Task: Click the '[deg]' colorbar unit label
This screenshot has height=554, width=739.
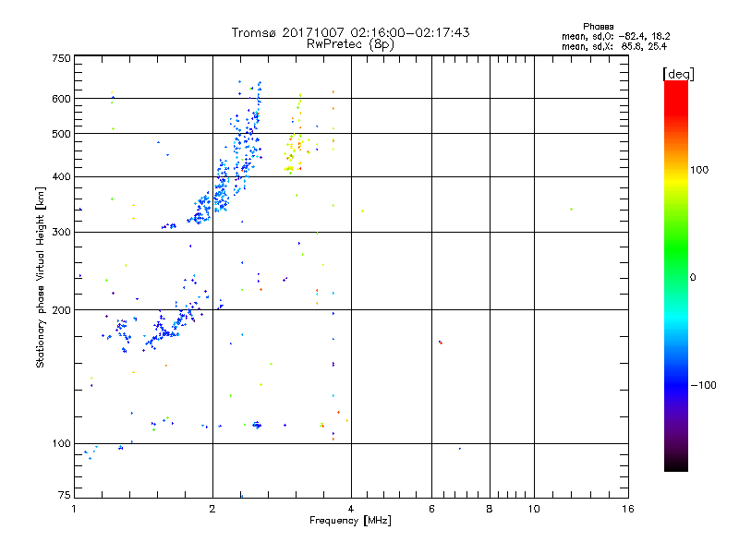Action: pyautogui.click(x=679, y=74)
